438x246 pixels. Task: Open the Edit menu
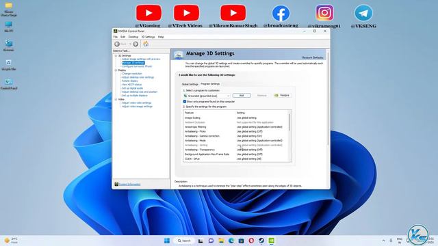point(123,37)
